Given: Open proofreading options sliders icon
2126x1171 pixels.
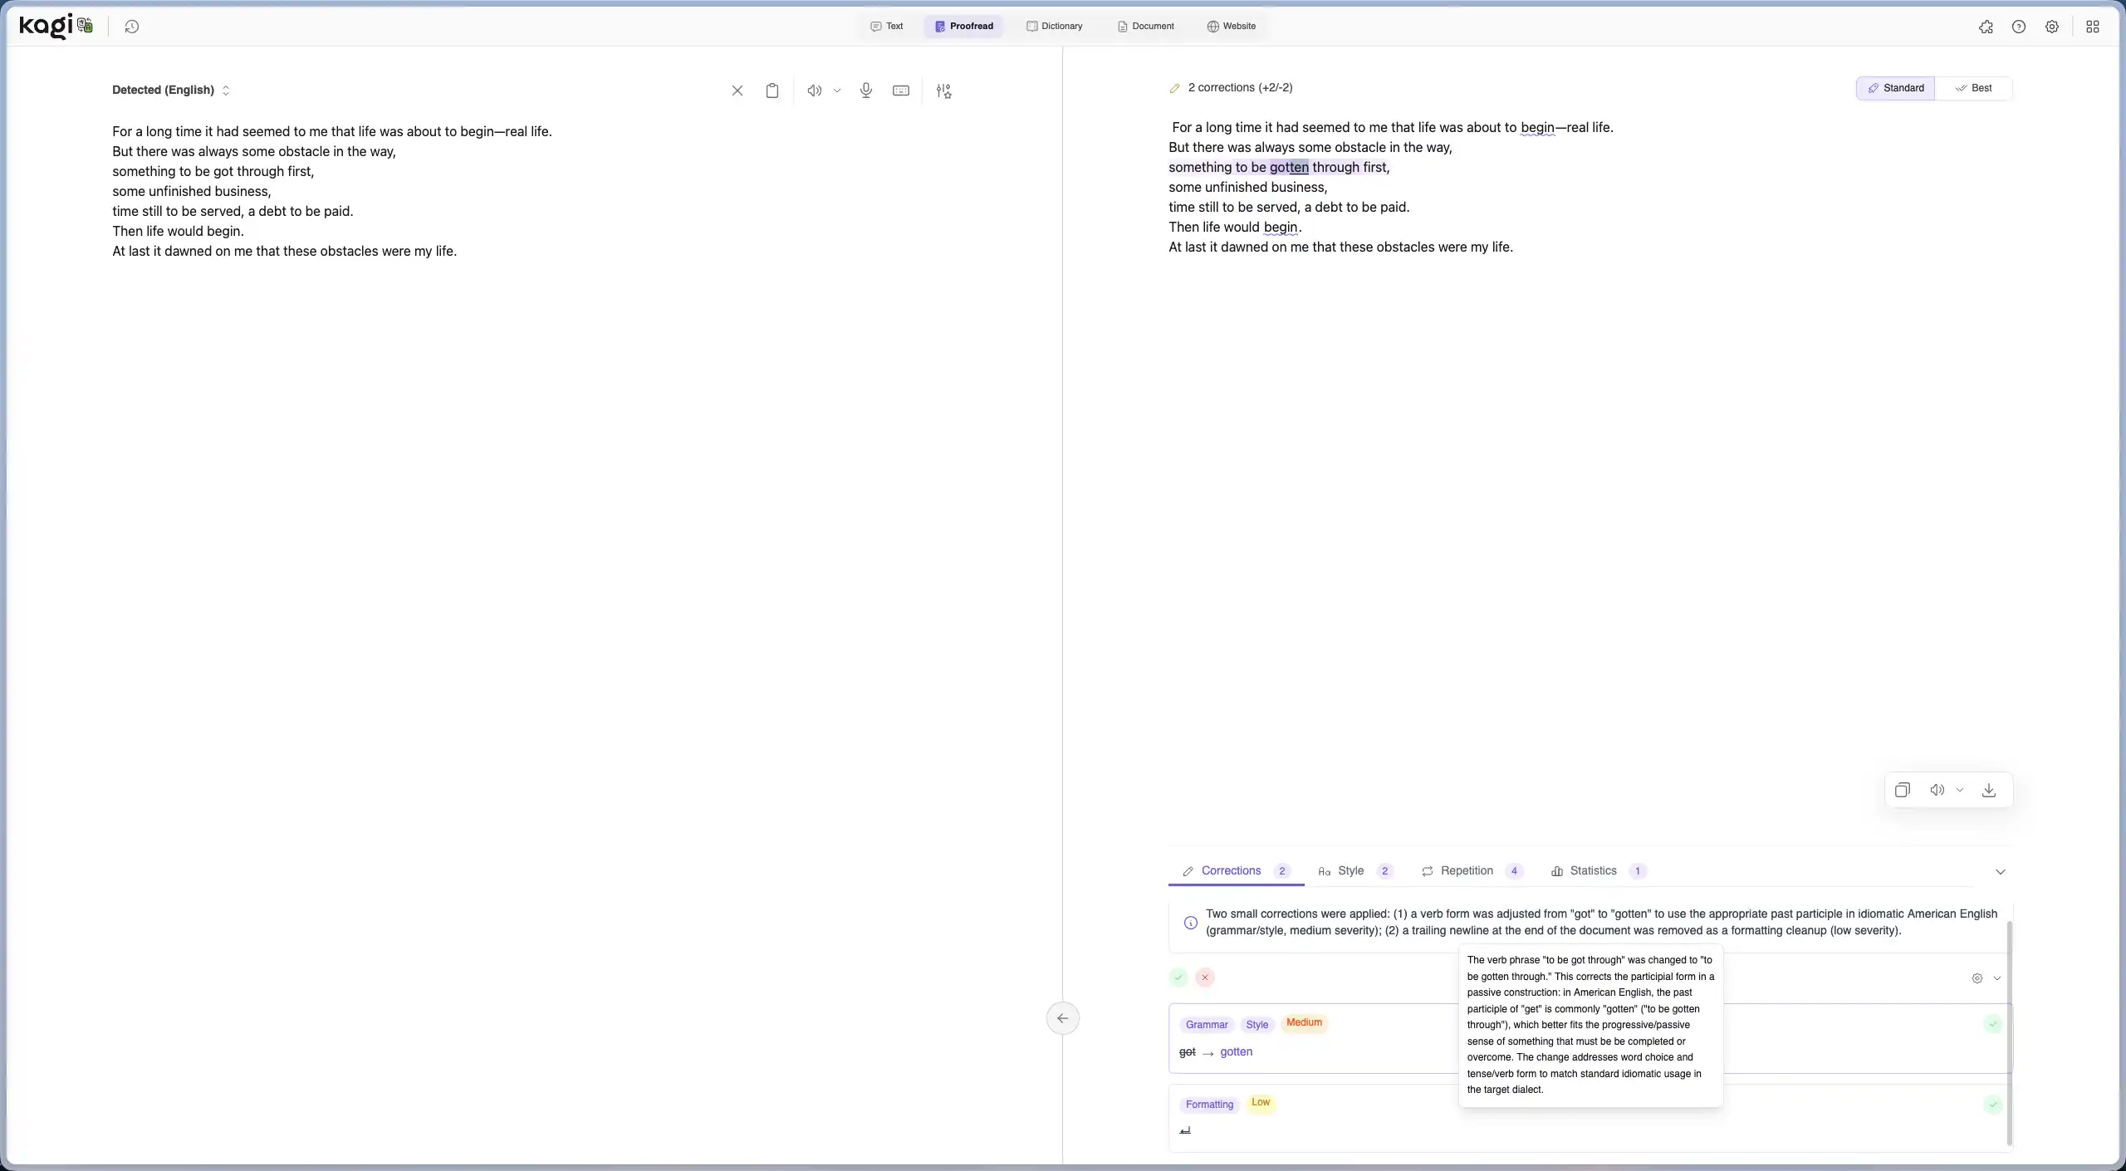Looking at the screenshot, I should 943,91.
